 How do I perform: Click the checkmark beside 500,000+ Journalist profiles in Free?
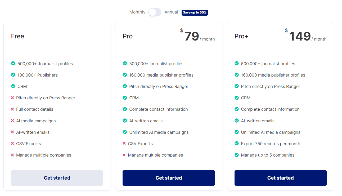pyautogui.click(x=13, y=64)
